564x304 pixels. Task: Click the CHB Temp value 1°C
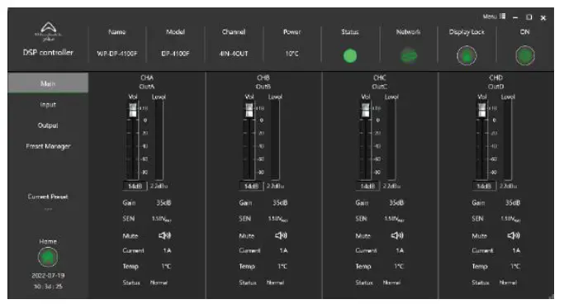[282, 266]
